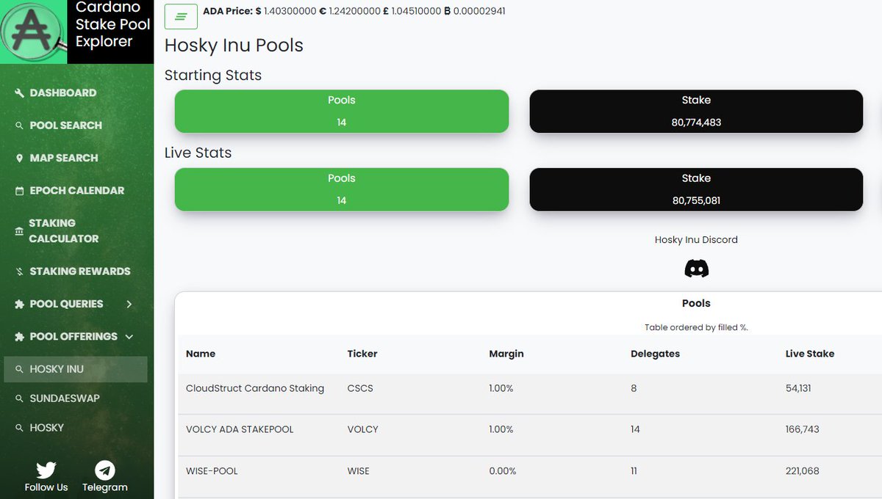Image resolution: width=882 pixels, height=499 pixels.
Task: Expand the Pool Queries submenu arrow
Action: point(129,304)
